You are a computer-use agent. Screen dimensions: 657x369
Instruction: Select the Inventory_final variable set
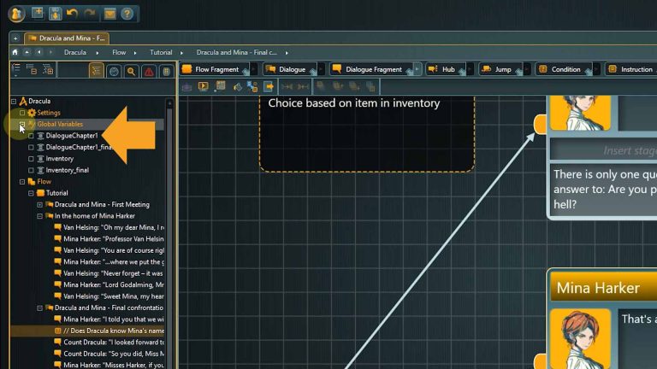coord(67,170)
